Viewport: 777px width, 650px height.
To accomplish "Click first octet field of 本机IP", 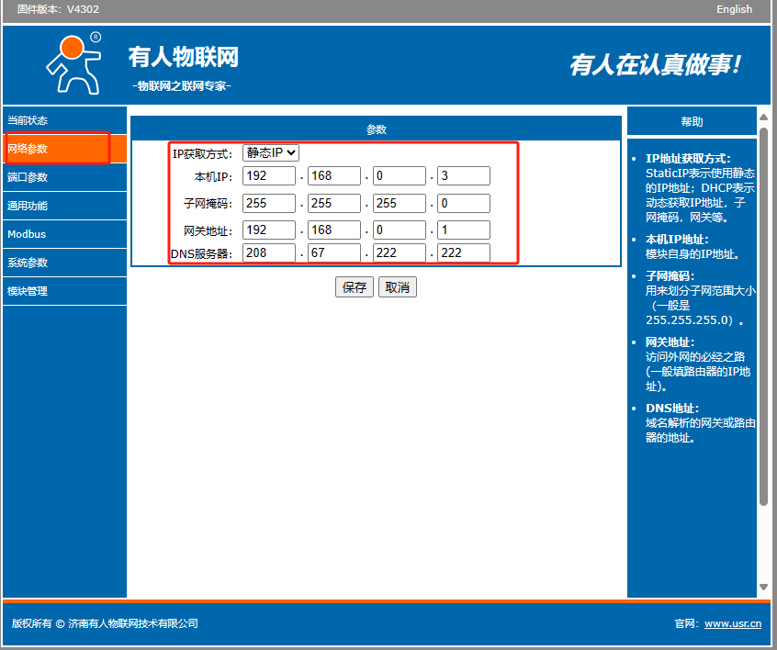I will [x=269, y=176].
